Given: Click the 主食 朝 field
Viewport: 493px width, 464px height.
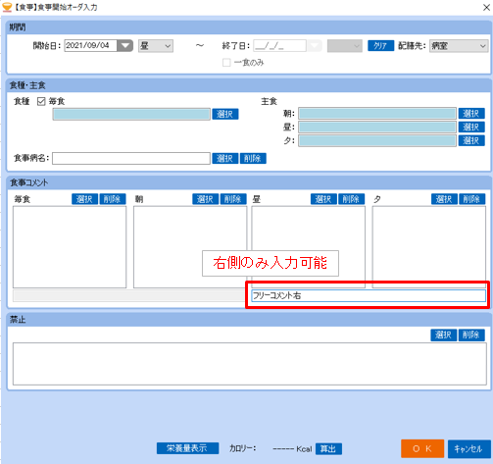Looking at the screenshot, I should (377, 114).
